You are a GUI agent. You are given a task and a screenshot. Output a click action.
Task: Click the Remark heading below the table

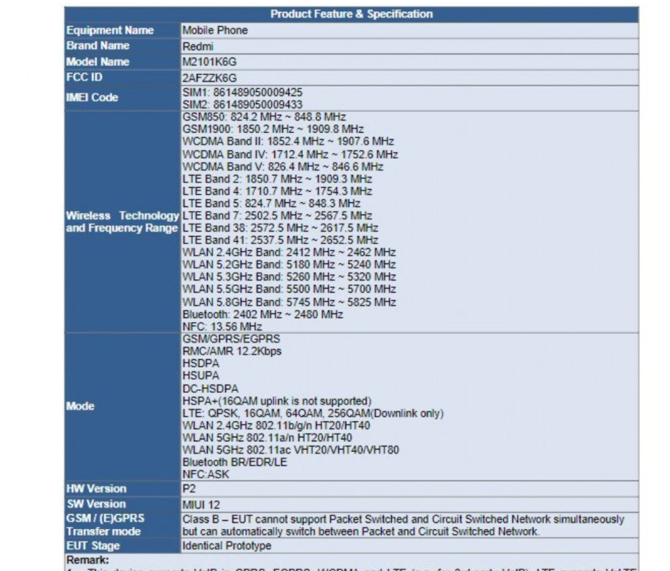tap(88, 561)
